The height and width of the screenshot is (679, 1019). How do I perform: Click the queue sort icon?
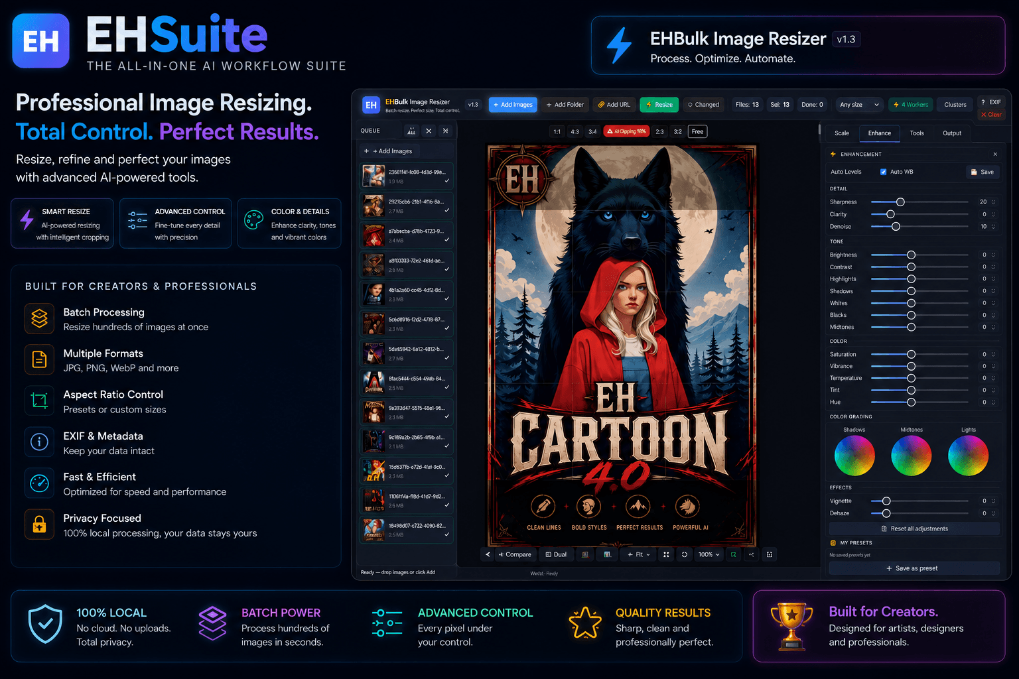tap(411, 131)
